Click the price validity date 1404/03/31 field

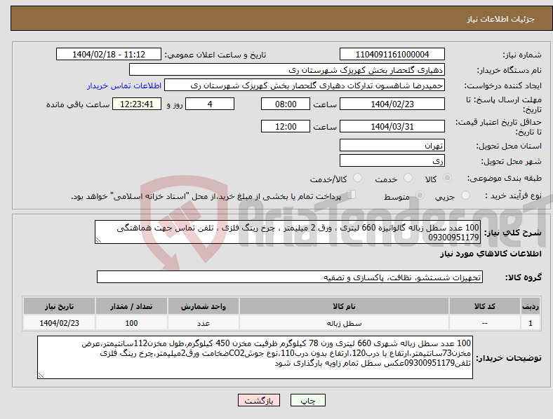click(x=392, y=126)
